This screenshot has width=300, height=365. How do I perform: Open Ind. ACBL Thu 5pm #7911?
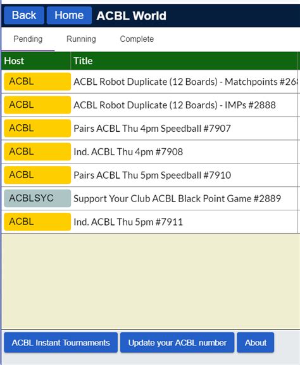(150, 222)
